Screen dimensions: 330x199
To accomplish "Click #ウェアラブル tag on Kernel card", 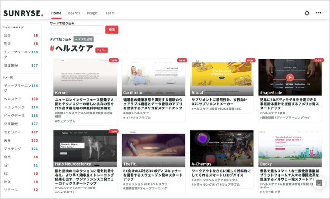I will point(65,121).
